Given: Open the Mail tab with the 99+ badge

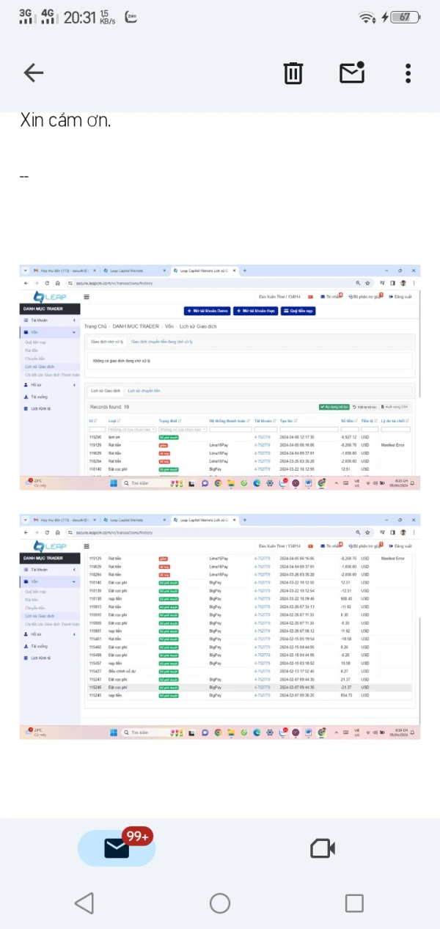Looking at the screenshot, I should pos(117,848).
